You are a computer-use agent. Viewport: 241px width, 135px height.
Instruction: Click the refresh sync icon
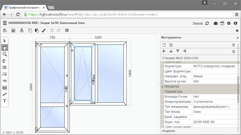(x=207, y=23)
